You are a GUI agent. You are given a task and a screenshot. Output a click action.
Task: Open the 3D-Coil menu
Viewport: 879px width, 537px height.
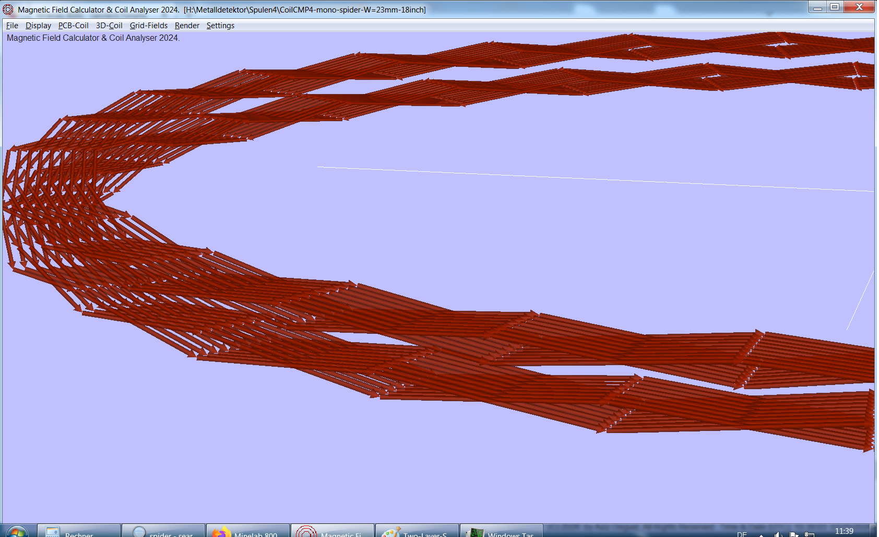(x=109, y=25)
